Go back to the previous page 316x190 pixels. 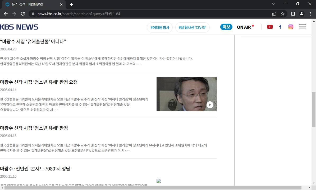[x=6, y=14]
